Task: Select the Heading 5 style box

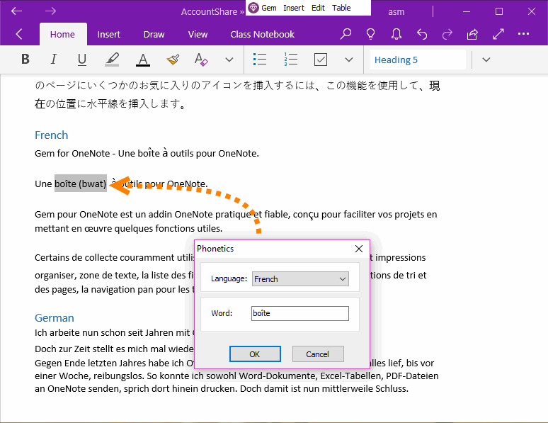Action: [x=417, y=60]
